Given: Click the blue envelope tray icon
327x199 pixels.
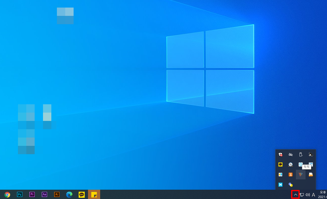Looking at the screenshot, I should (311, 163).
